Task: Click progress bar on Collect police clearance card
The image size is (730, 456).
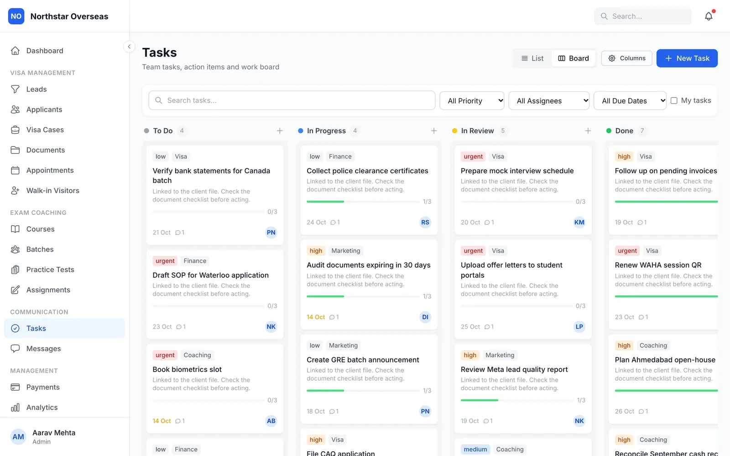Action: tap(363, 202)
